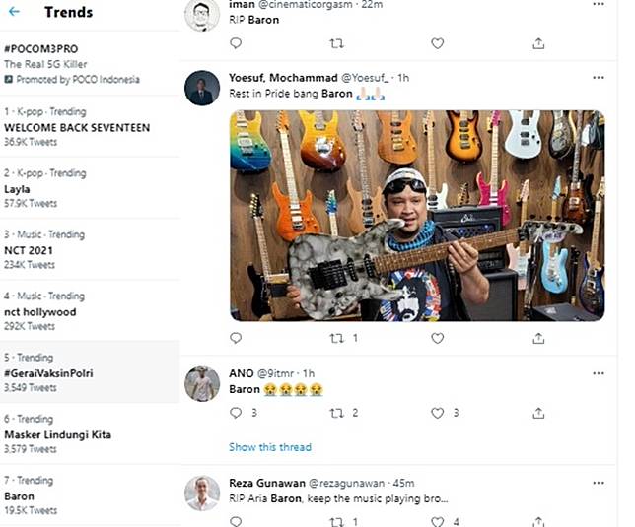Open more options on iman's tweet

[598, 5]
